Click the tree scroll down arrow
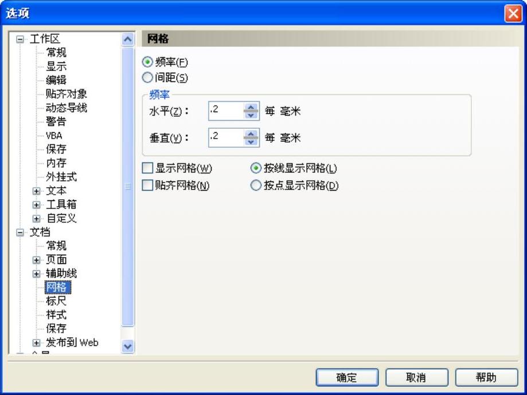Image resolution: width=527 pixels, height=395 pixels. (128, 346)
